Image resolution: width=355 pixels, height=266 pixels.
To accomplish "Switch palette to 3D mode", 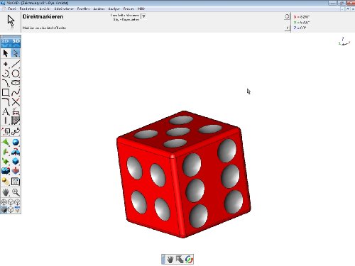I will pyautogui.click(x=16, y=41).
